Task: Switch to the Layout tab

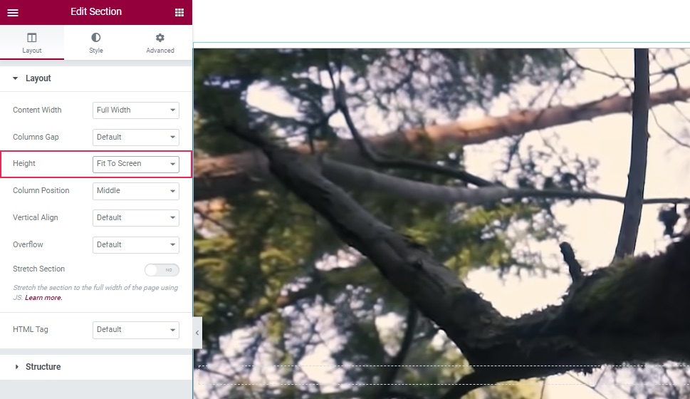Action: pyautogui.click(x=31, y=43)
